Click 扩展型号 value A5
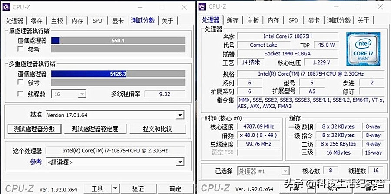Screen dimensions: 391x194 click(312, 91)
